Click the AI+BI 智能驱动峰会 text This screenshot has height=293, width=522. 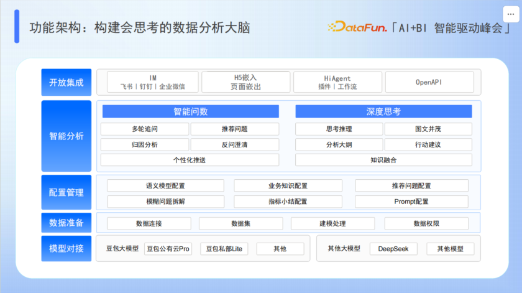click(x=451, y=28)
